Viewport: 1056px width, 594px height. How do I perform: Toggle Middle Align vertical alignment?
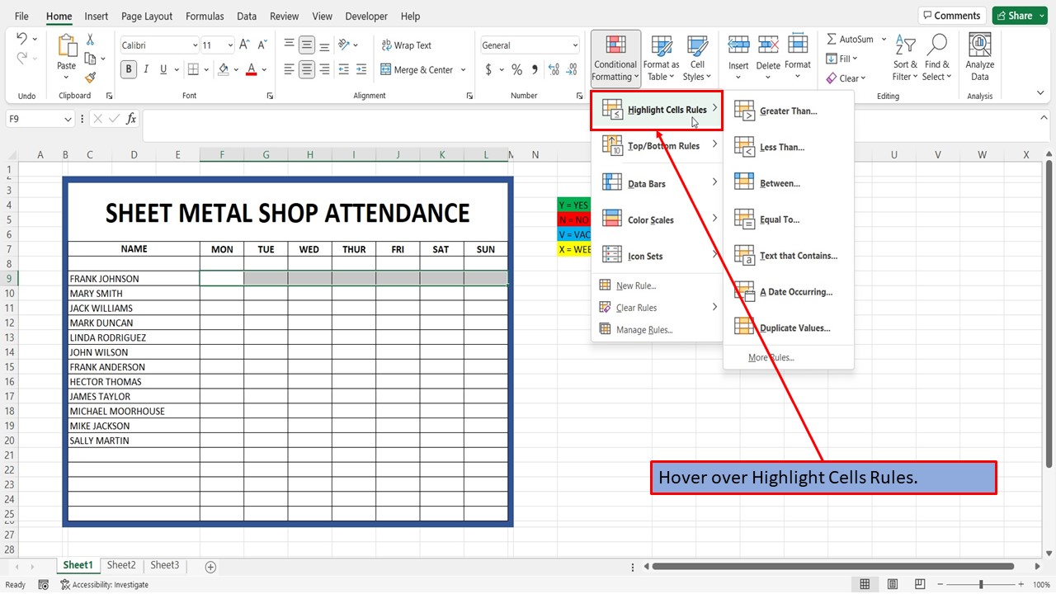(x=307, y=45)
